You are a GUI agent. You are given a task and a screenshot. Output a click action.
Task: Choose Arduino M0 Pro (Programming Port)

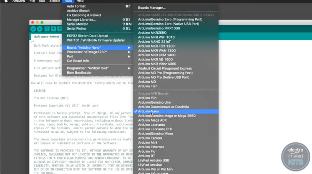[176, 73]
